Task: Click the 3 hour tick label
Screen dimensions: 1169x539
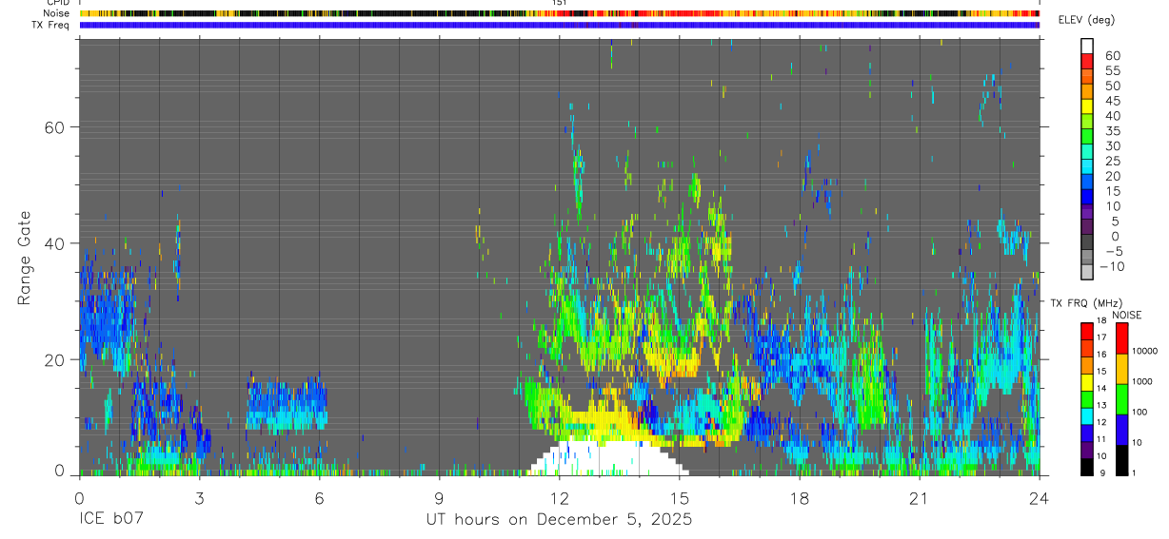Action: (x=199, y=499)
